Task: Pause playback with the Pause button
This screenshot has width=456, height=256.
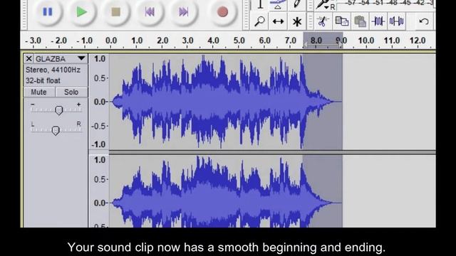Action: click(x=48, y=12)
